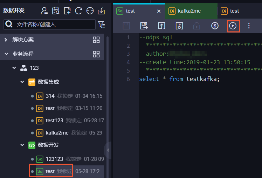
Task: Click the cost estimate dollar icon
Action: (x=215, y=26)
